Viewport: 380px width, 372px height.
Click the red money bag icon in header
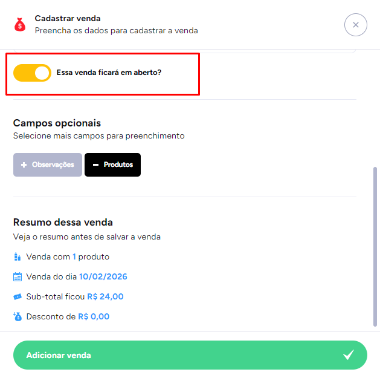click(x=20, y=25)
